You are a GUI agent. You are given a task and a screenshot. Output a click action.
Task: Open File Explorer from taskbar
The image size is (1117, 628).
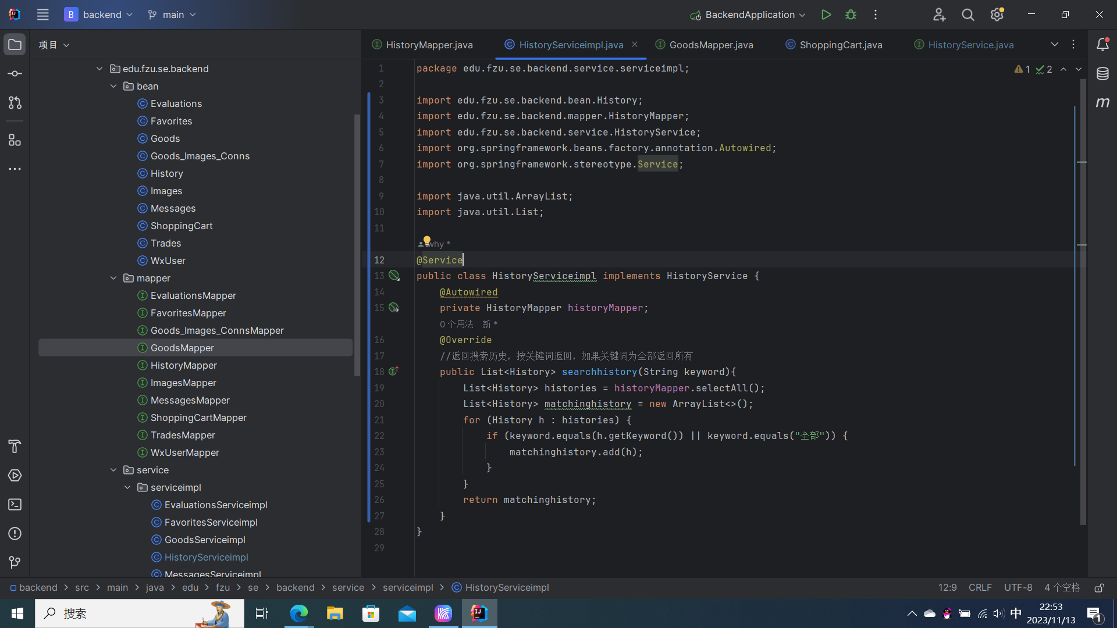point(335,613)
